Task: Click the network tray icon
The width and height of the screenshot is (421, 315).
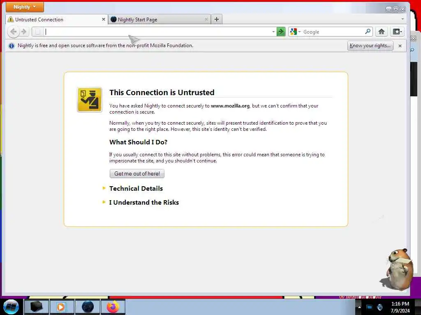Action: click(x=370, y=307)
